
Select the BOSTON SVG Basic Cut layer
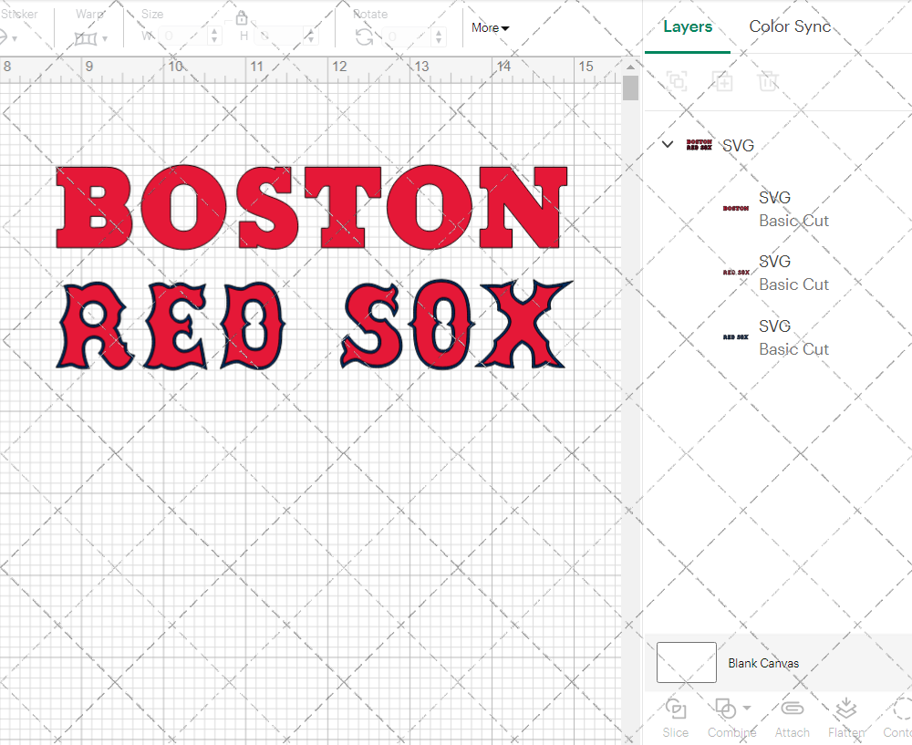[x=778, y=209]
